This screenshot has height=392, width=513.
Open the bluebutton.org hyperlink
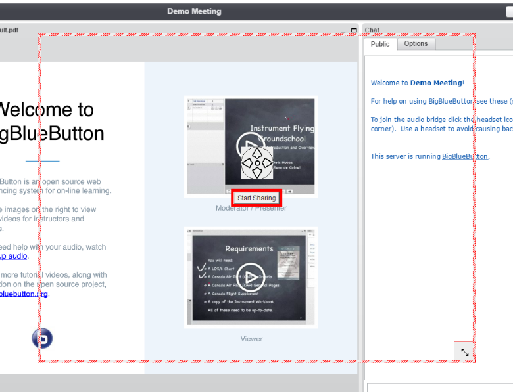(x=24, y=294)
